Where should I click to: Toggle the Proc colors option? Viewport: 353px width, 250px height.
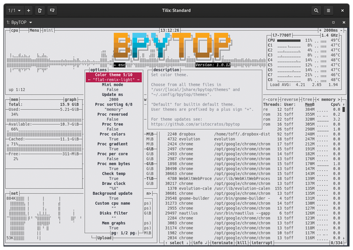(x=112, y=136)
